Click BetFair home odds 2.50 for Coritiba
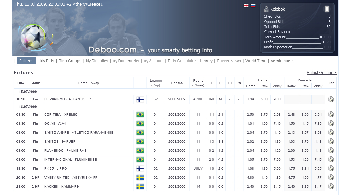 (250, 115)
